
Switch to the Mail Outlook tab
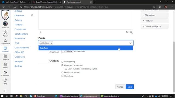[x=15, y=2]
